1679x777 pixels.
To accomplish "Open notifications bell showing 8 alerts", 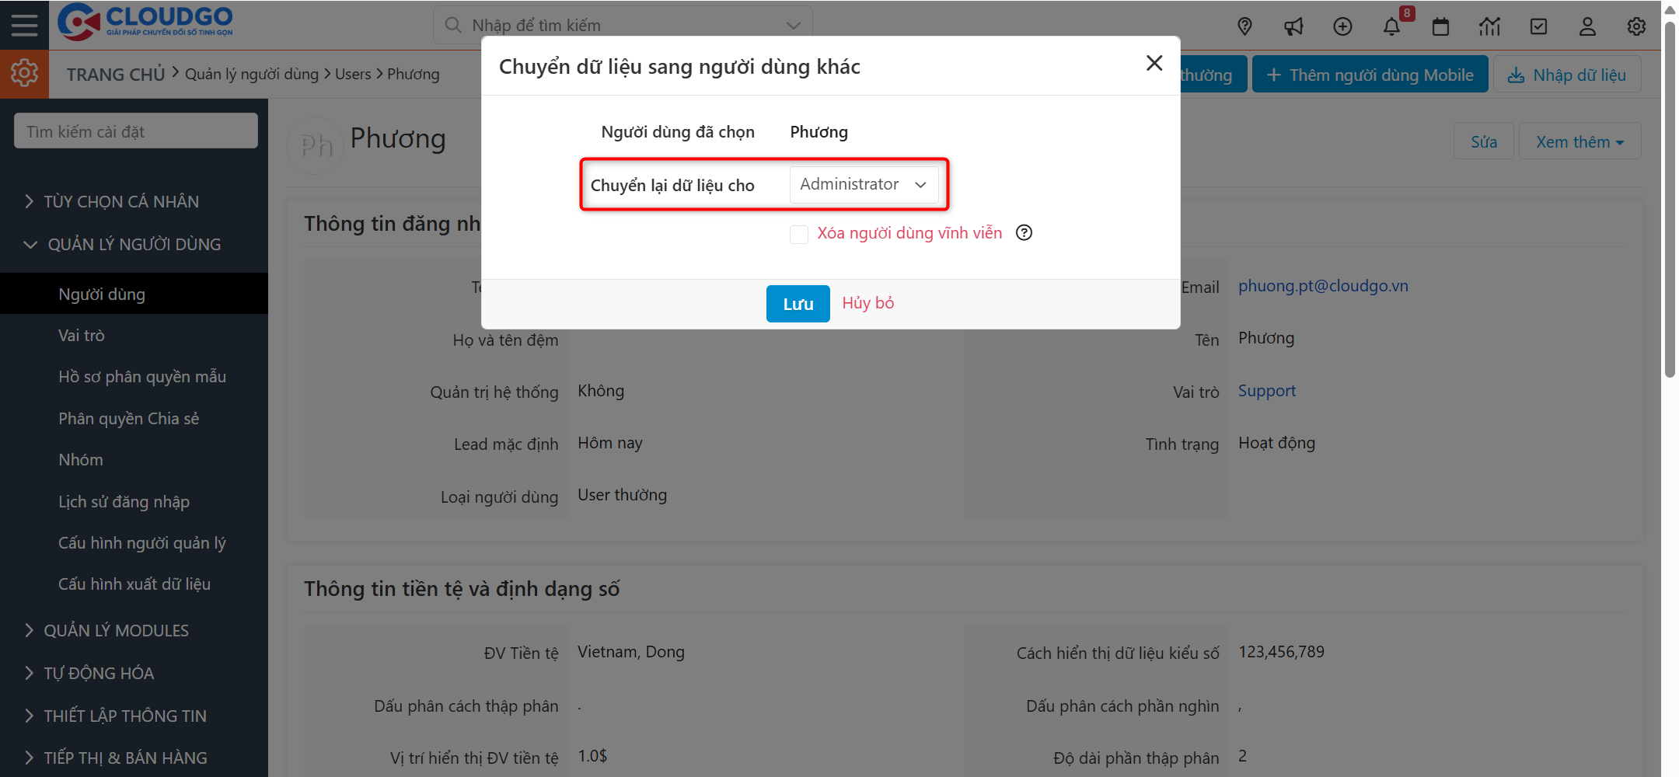I will 1391,26.
